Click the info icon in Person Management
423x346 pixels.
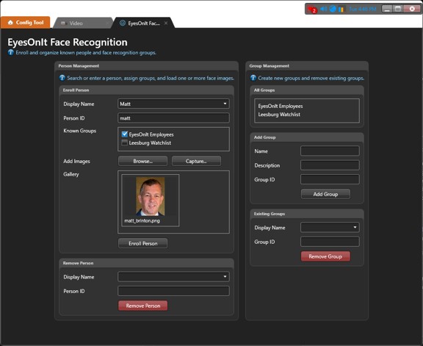coord(62,78)
